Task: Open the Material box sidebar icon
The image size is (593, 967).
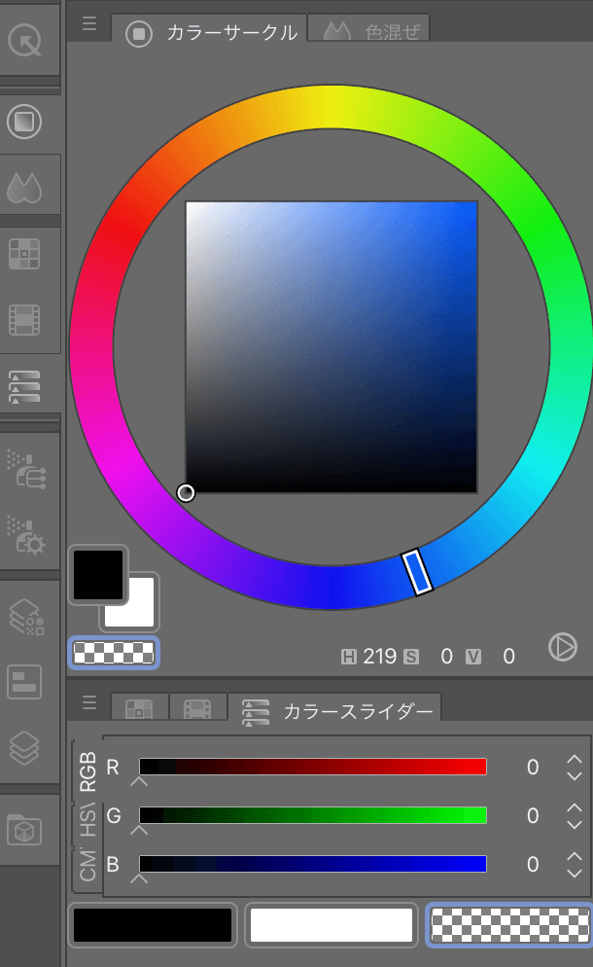Action: tap(24, 830)
